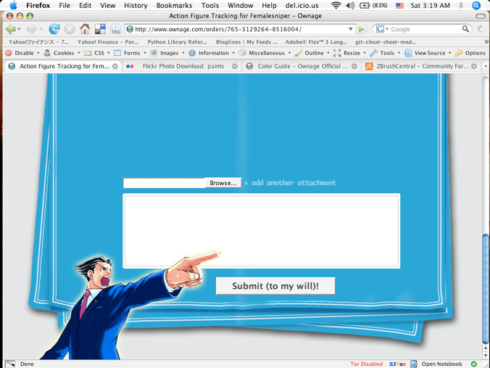Open the Outline toolbar dropdown
Viewport: 490px width, 368px height.
click(312, 53)
